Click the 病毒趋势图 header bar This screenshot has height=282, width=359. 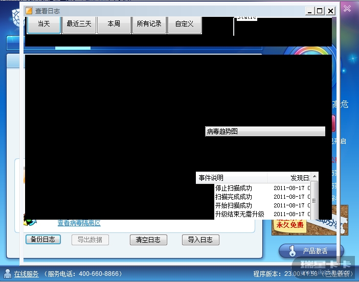click(265, 131)
